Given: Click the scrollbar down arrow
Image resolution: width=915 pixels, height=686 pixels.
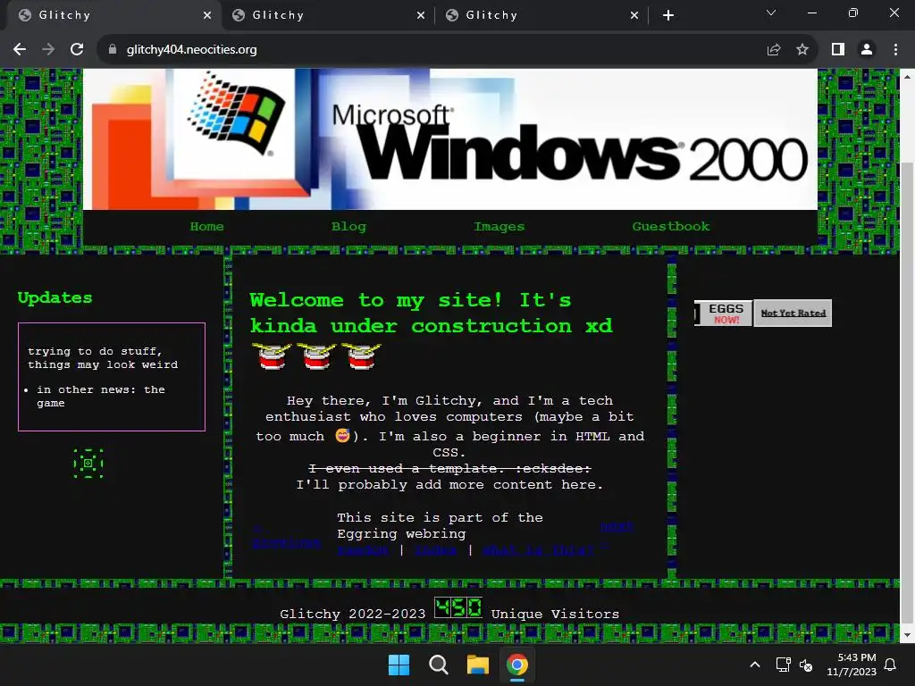Looking at the screenshot, I should coord(908,636).
